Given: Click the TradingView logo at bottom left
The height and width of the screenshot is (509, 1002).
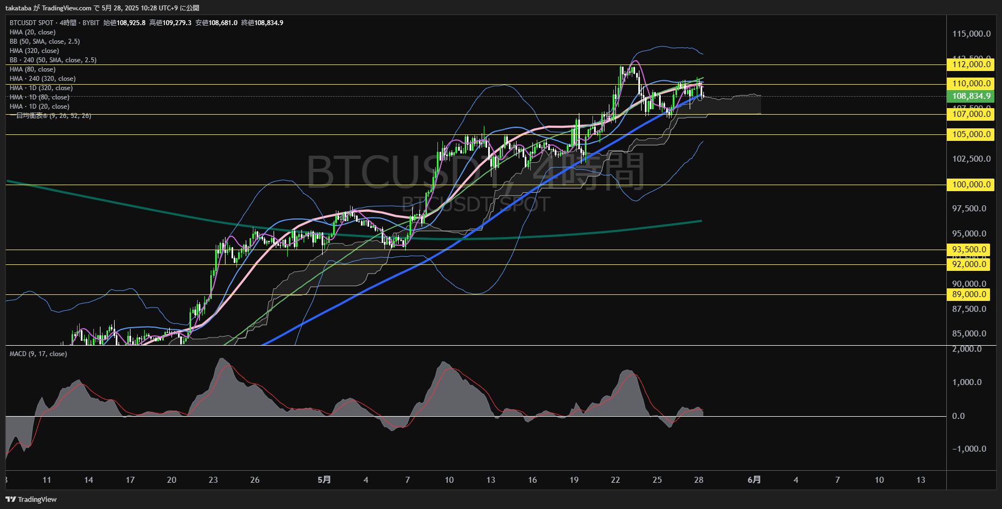Looking at the screenshot, I should click(x=31, y=499).
